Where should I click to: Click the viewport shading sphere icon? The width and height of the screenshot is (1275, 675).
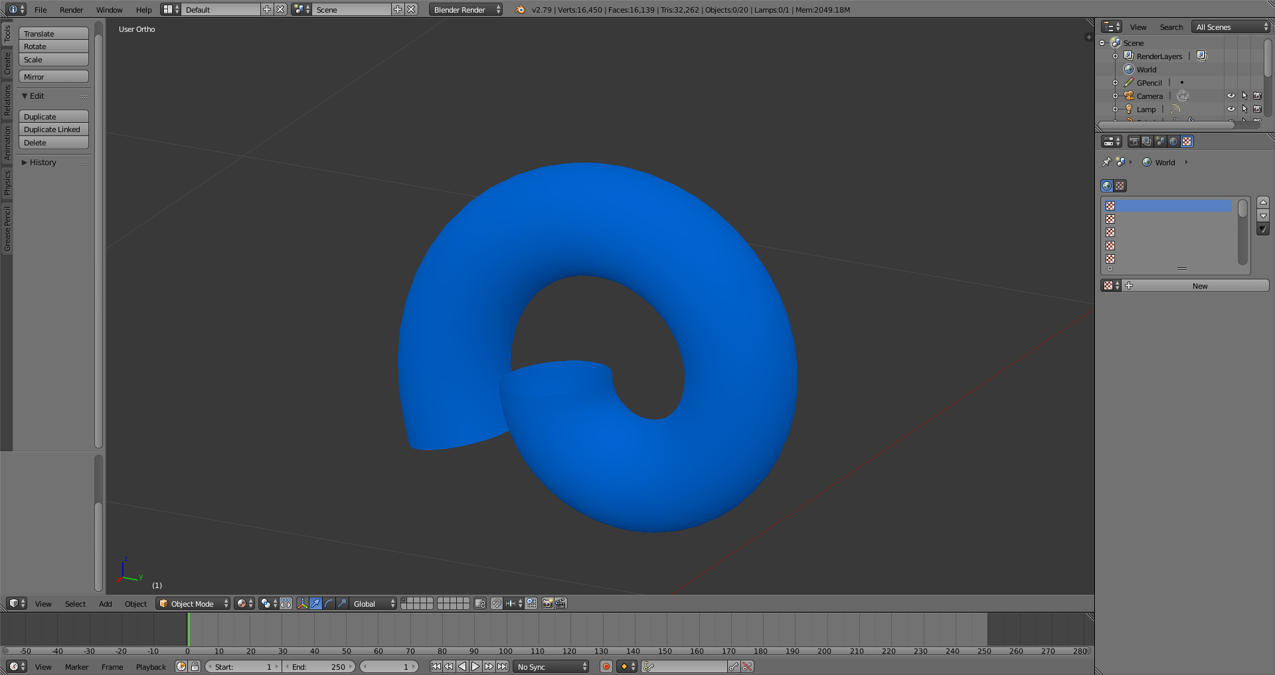[242, 603]
